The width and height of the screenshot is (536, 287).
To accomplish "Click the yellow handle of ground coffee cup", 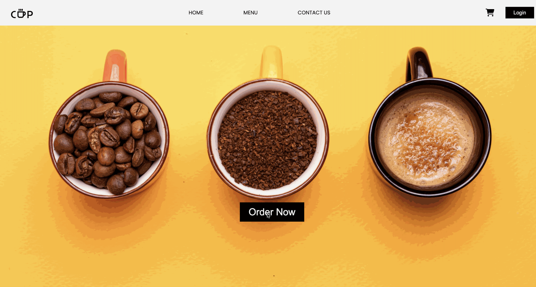I will pyautogui.click(x=271, y=63).
